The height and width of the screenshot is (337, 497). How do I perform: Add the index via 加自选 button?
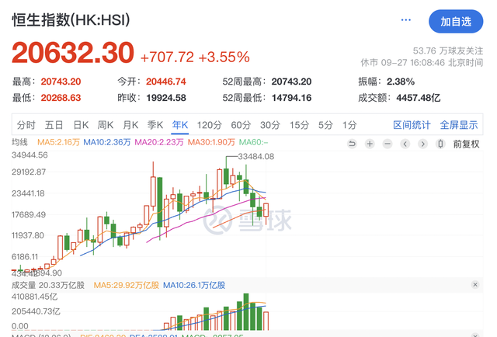456,22
